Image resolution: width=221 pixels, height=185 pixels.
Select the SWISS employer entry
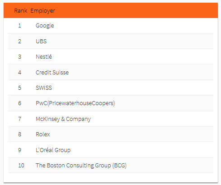click(x=44, y=88)
